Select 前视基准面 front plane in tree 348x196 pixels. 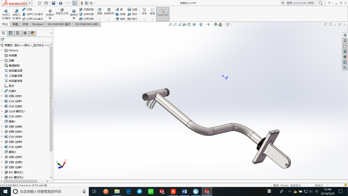point(15,71)
